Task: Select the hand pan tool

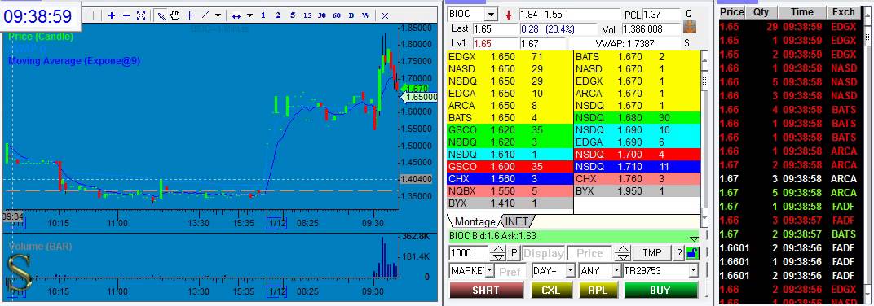Action: point(175,15)
